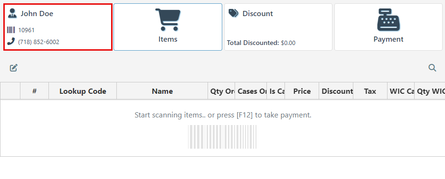Viewport: 445px width, 179px height.
Task: Click the Discount tag icon
Action: tap(233, 13)
